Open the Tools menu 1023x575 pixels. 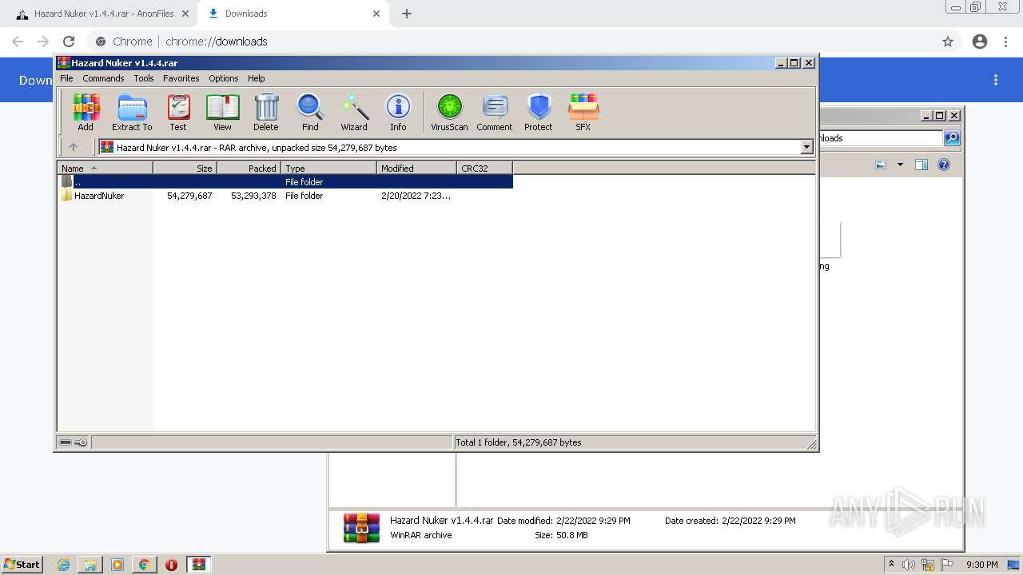144,78
